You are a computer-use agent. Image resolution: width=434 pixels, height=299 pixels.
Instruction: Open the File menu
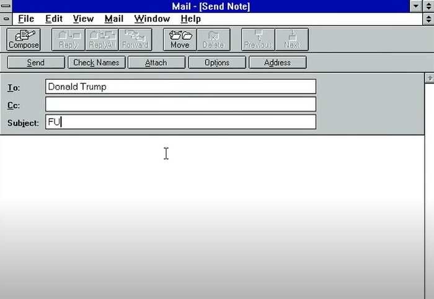pos(26,19)
